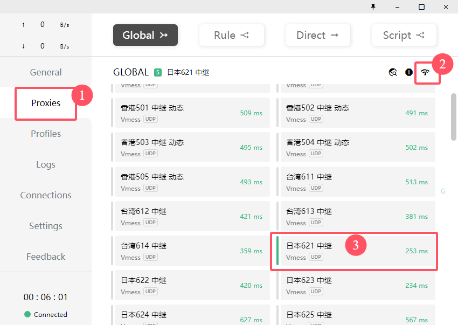
Task: Switch to Script mode
Action: tap(404, 35)
